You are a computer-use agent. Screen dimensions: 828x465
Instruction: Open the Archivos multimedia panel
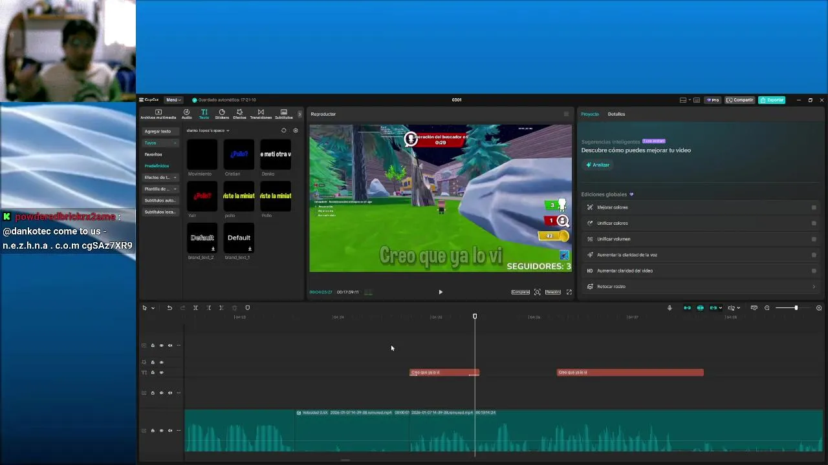click(x=158, y=114)
